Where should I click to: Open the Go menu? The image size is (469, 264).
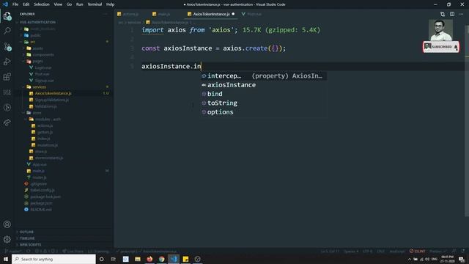(69, 4)
